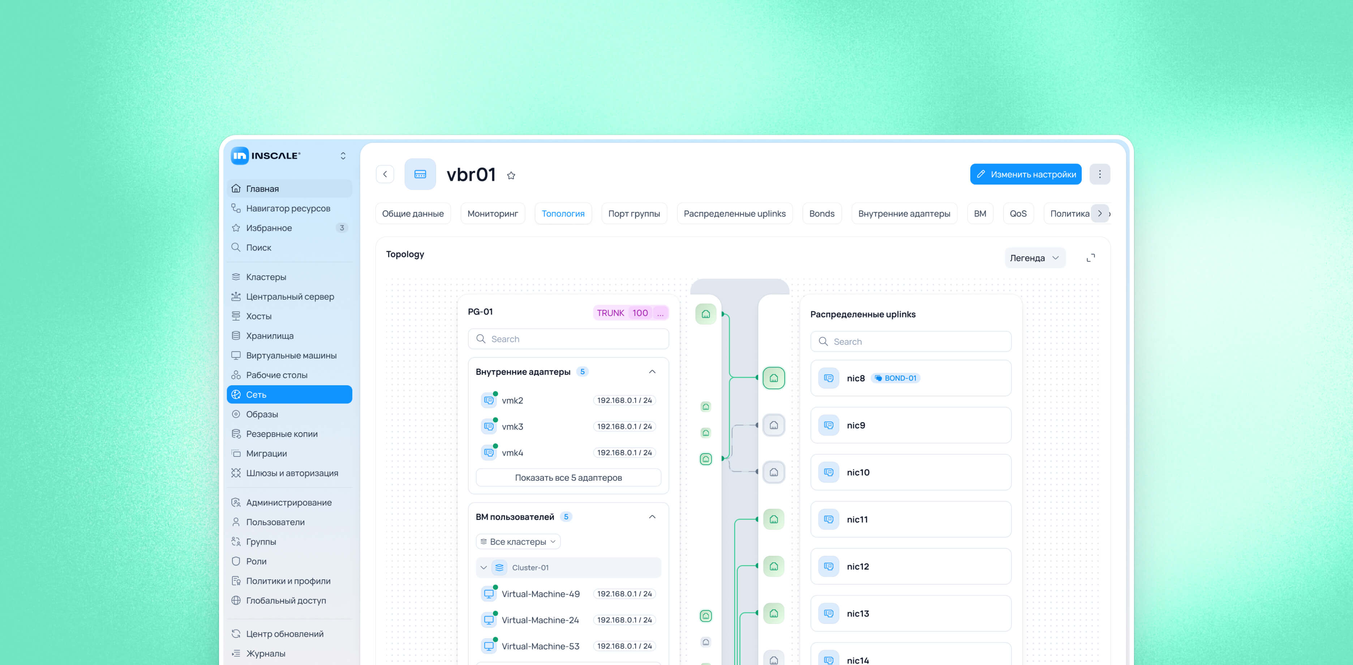Click the INSCALE logo
This screenshot has width=1353, height=665.
coord(266,155)
